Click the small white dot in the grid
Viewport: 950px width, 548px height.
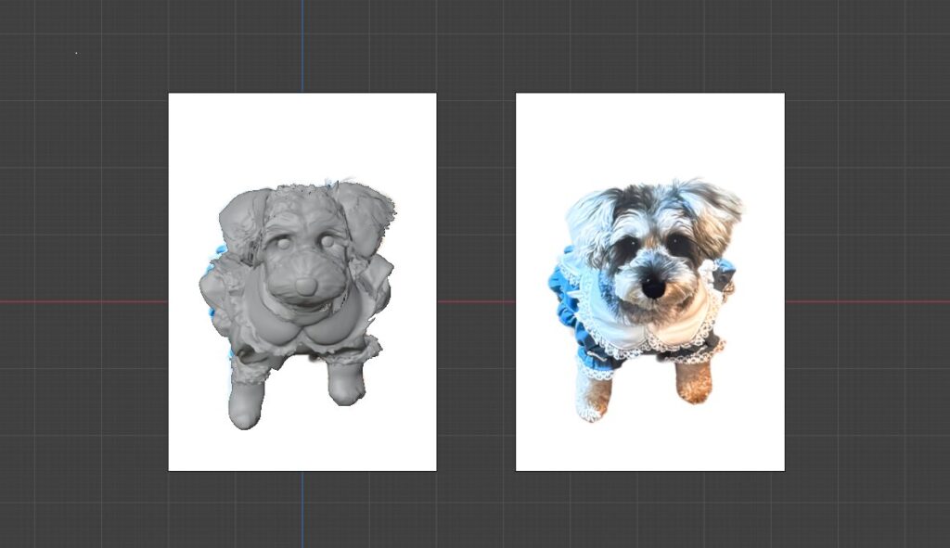[x=76, y=54]
